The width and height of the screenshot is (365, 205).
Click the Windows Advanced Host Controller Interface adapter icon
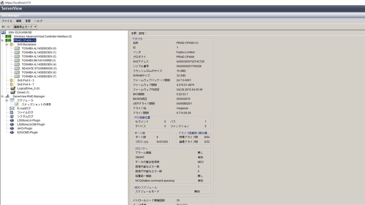coord(8,36)
